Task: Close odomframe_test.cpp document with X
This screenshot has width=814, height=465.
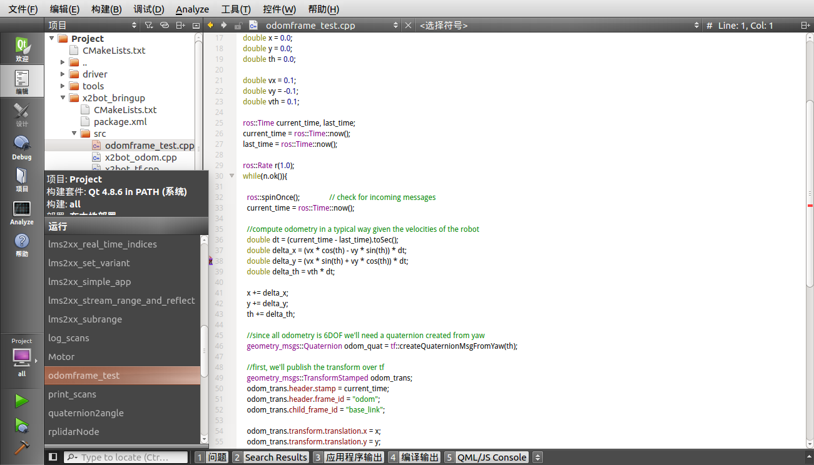Action: 408,25
